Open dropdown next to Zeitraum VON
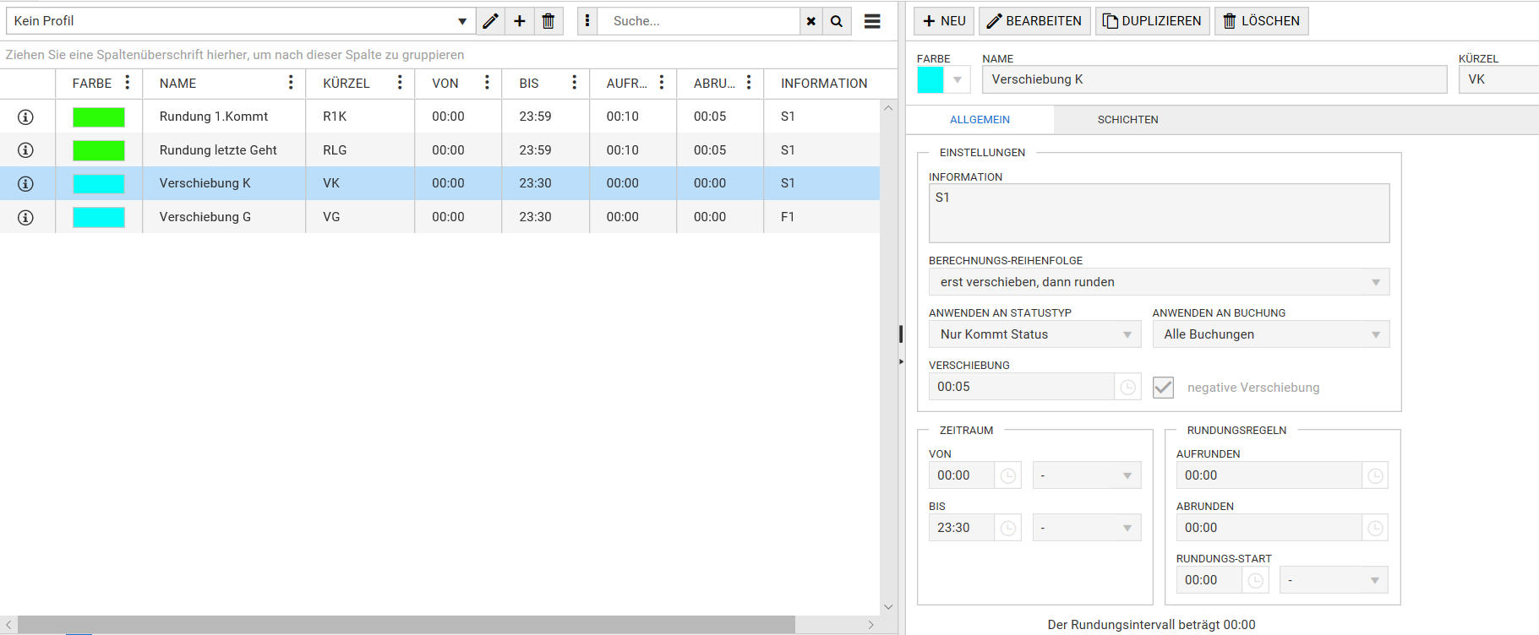Viewport: 1539px width, 635px height. pos(1087,475)
